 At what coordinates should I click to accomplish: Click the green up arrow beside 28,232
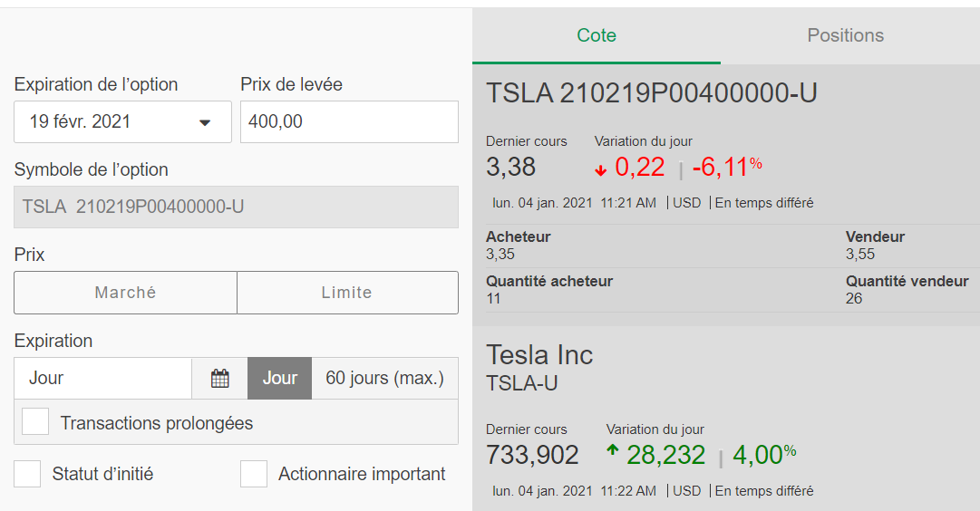(x=613, y=449)
